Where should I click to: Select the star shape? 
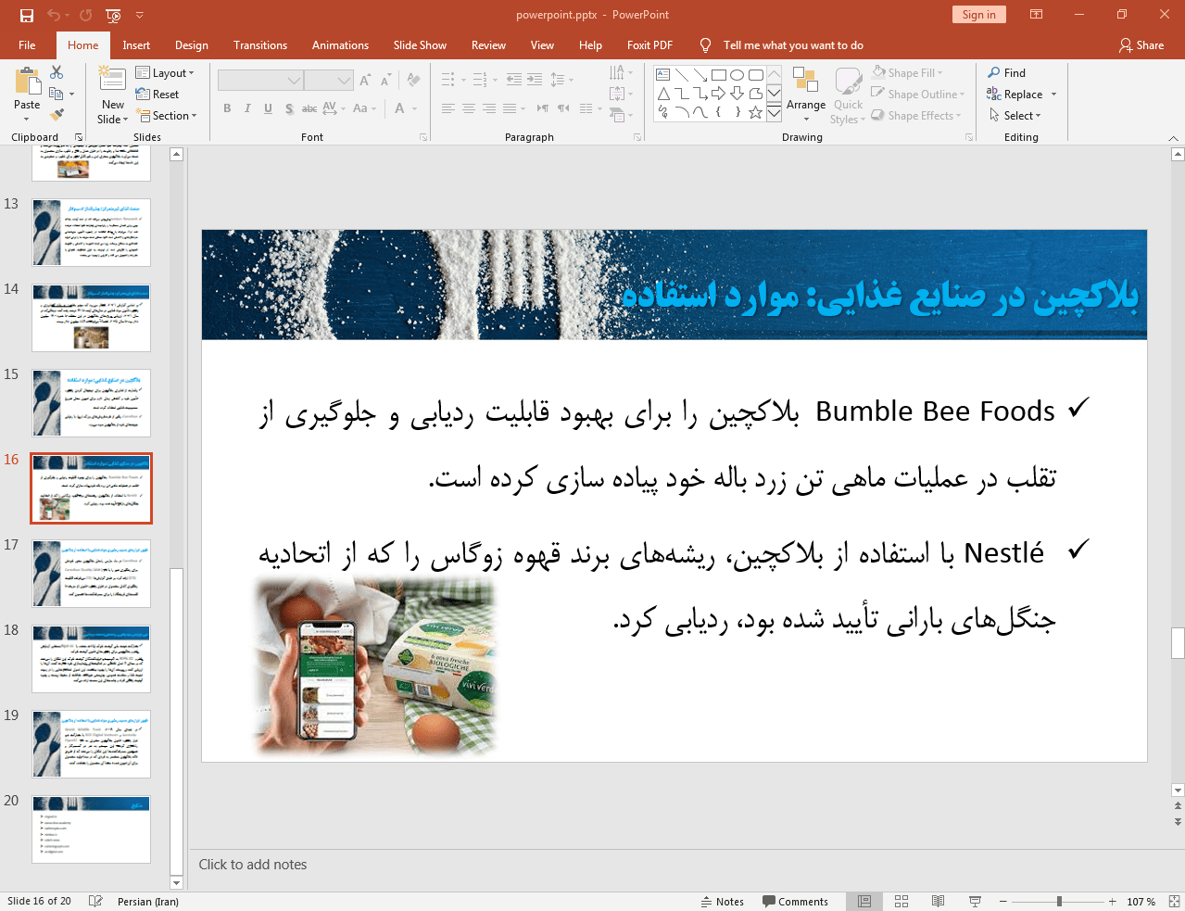tap(755, 112)
